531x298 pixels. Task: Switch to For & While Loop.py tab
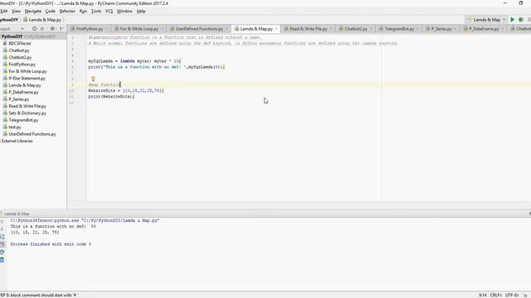[139, 29]
